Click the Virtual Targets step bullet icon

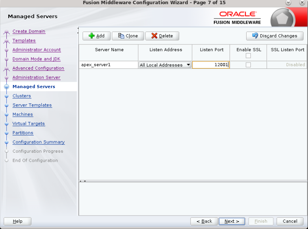point(7,124)
